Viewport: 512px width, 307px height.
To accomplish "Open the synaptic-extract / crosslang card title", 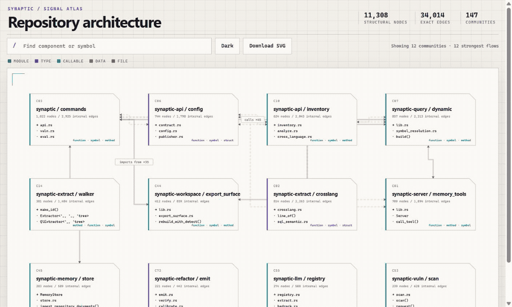I will point(305,194).
